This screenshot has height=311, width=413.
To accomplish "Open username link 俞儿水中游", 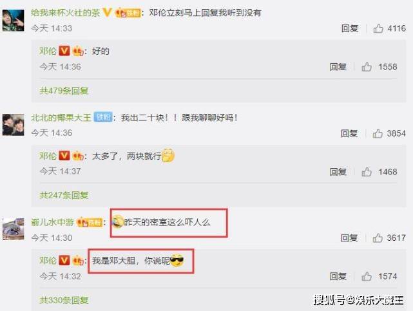I will pos(52,222).
